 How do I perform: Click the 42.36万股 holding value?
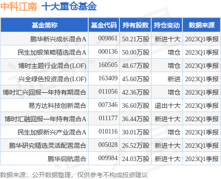point(136,92)
